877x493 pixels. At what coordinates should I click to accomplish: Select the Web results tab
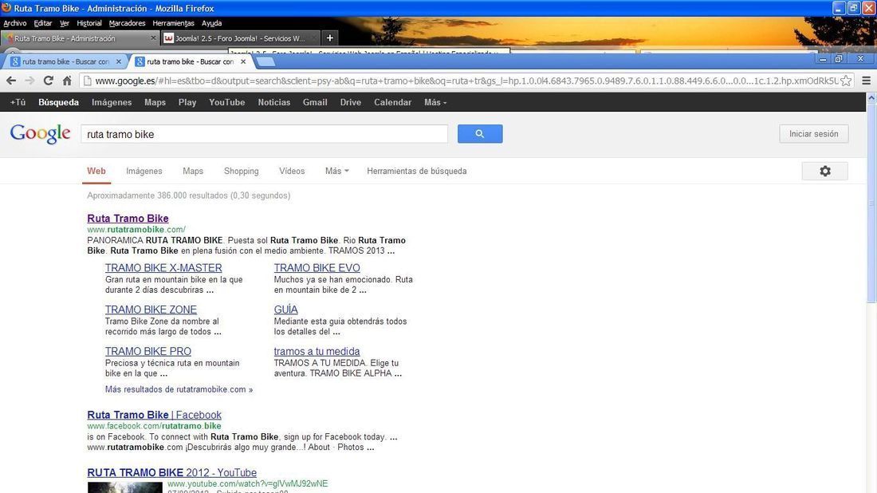(96, 172)
